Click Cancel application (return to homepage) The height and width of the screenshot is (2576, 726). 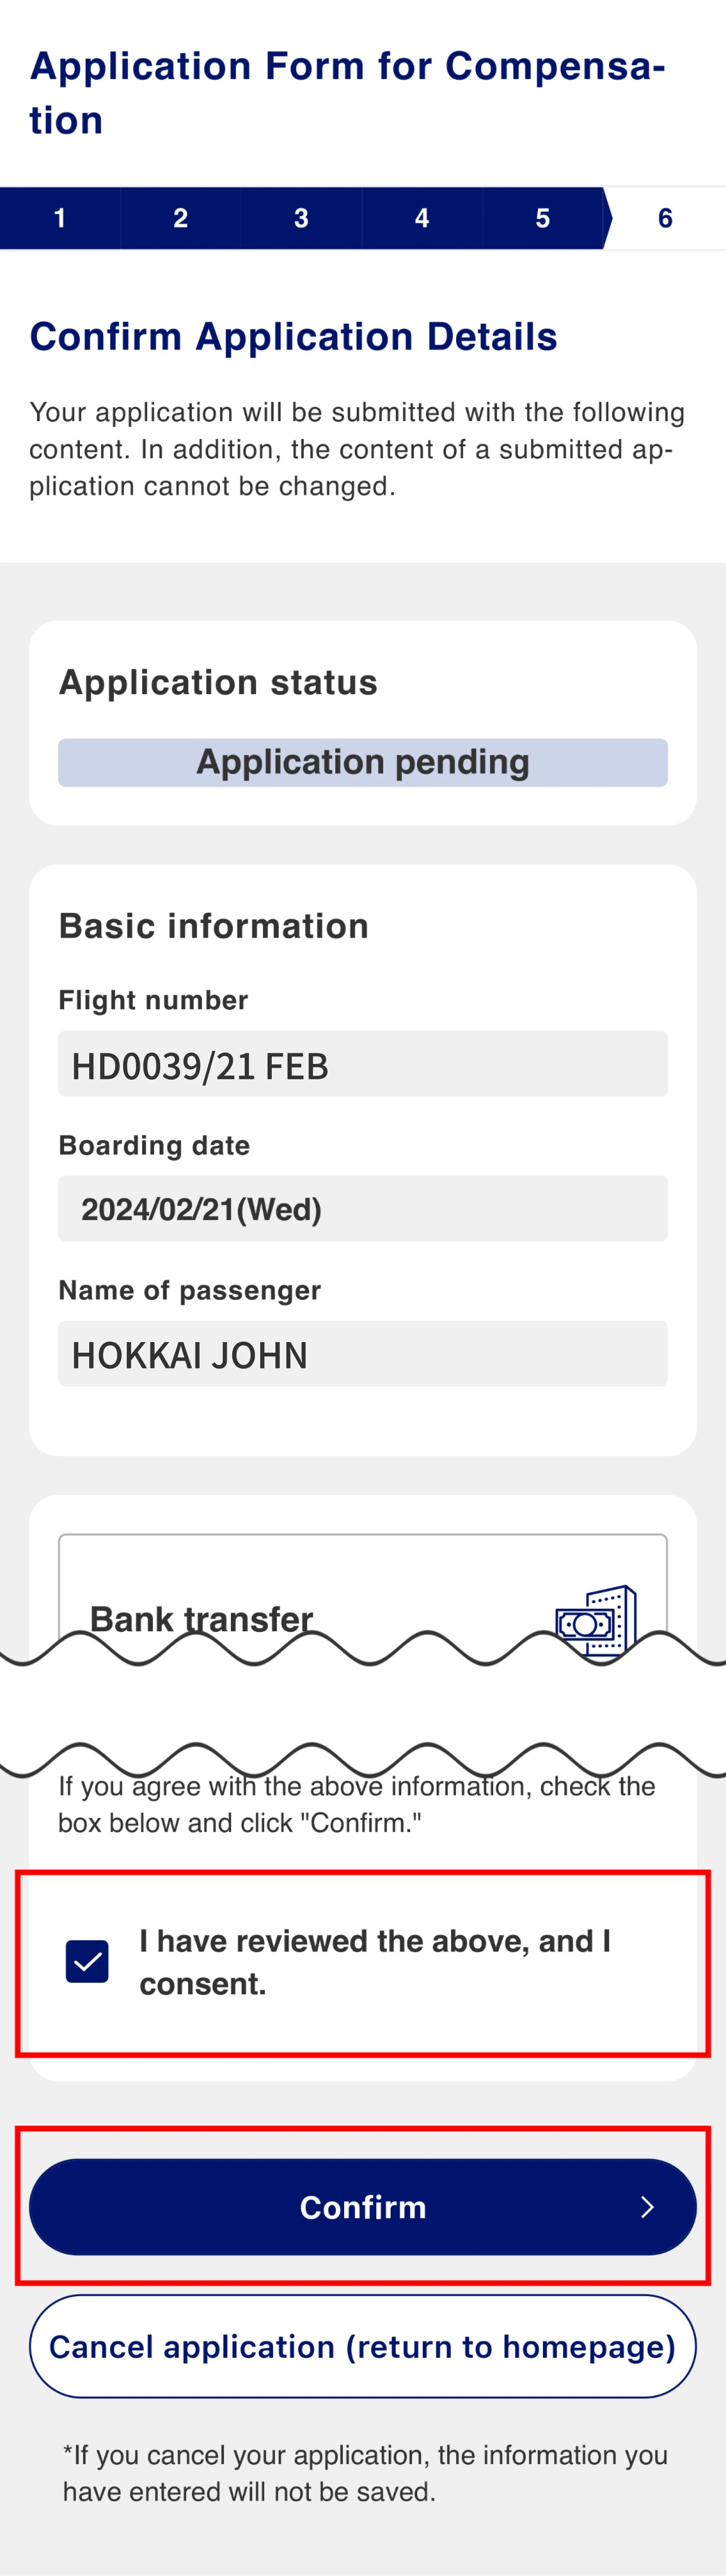[x=363, y=2346]
